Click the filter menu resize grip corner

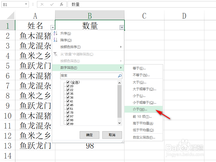pyautogui.click(x=122, y=142)
